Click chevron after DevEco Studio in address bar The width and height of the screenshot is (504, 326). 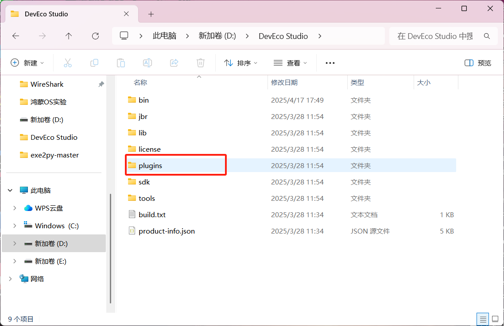tap(320, 36)
